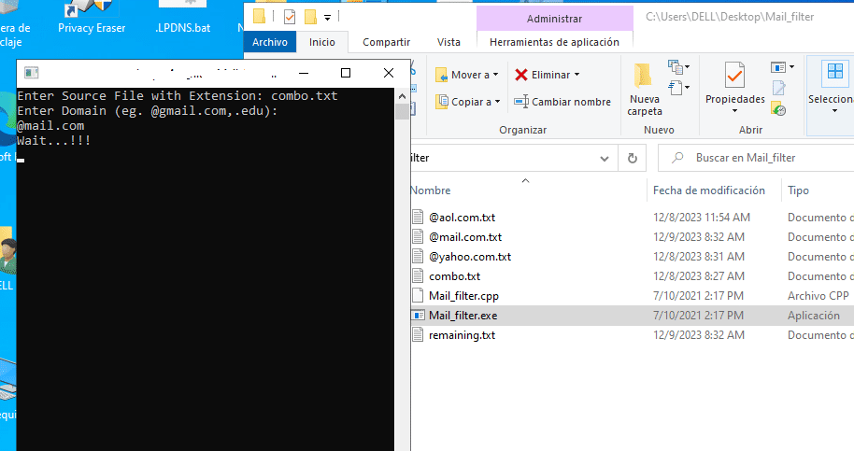The height and width of the screenshot is (451, 854).
Task: Select the Privacy Eraser desktop shortcut
Action: click(x=92, y=18)
